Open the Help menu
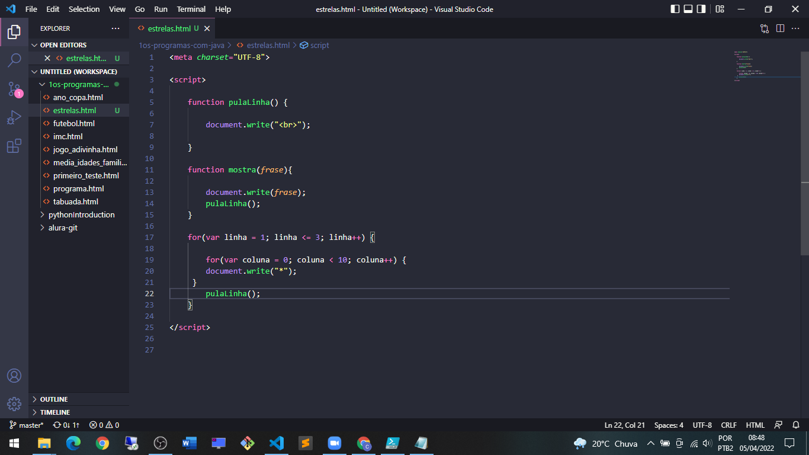Screen dimensions: 809x455 [x=223, y=9]
